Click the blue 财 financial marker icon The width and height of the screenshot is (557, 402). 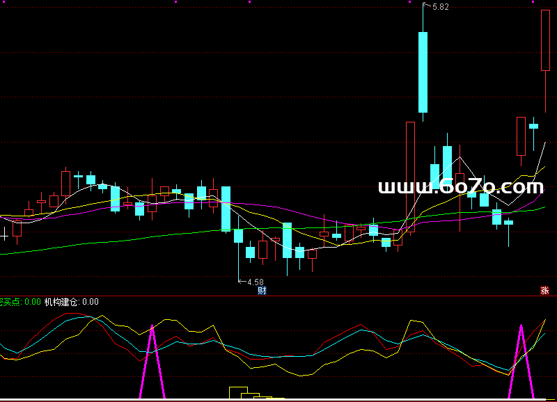click(262, 291)
